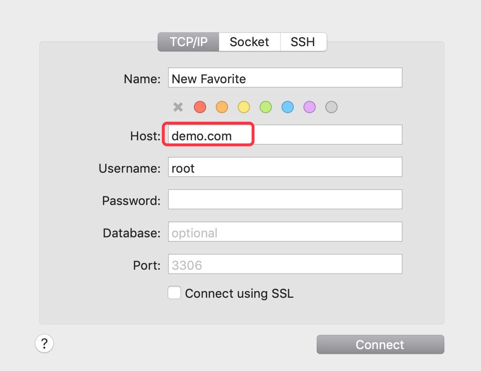Click the optional Database field
The height and width of the screenshot is (371, 481).
(285, 232)
